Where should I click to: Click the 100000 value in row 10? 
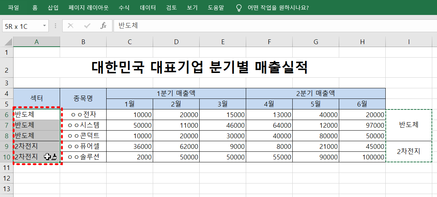(362, 157)
